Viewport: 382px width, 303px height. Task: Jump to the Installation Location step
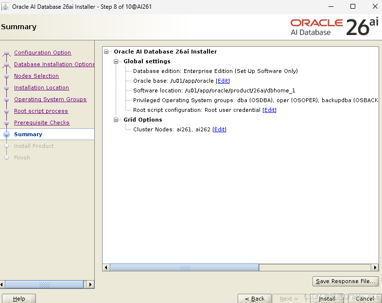[41, 88]
